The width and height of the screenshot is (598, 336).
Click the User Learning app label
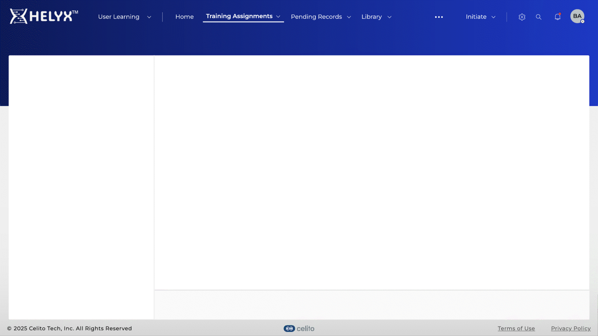pos(119,17)
